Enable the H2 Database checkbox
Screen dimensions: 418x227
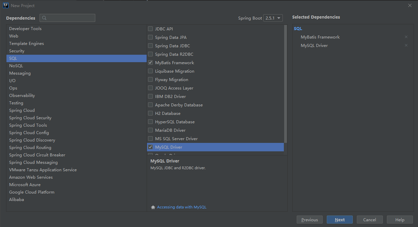coord(150,113)
